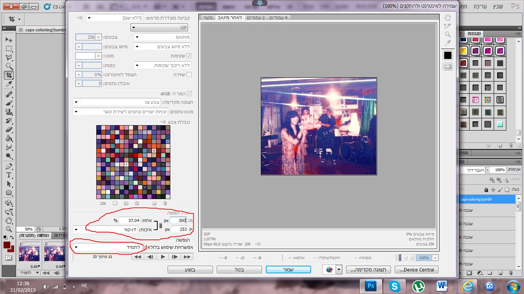
Task: Switch to the מקור original tab
Action: 208,18
